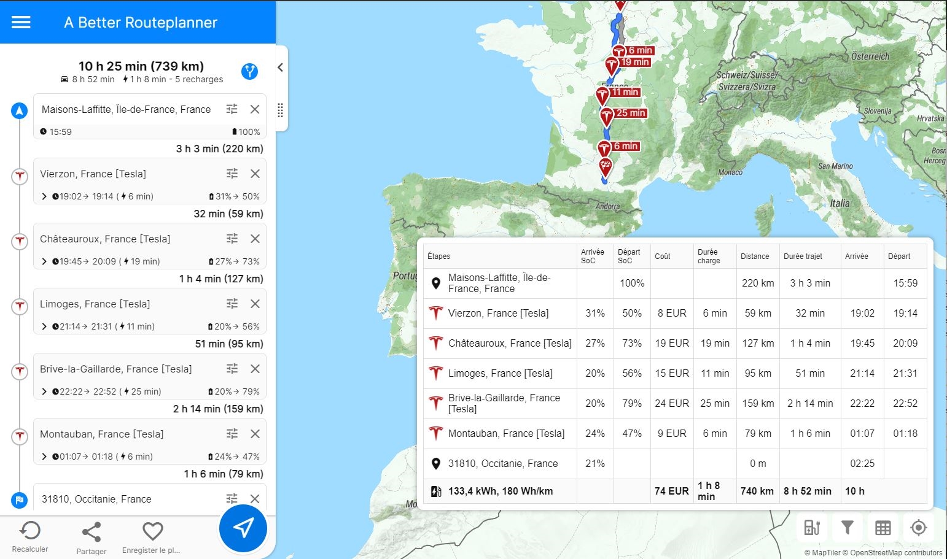Collapse the left route panel

(280, 67)
